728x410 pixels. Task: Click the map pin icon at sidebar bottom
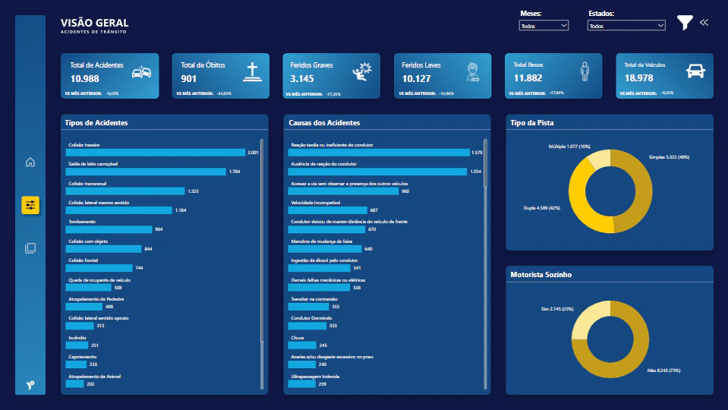coord(30,385)
